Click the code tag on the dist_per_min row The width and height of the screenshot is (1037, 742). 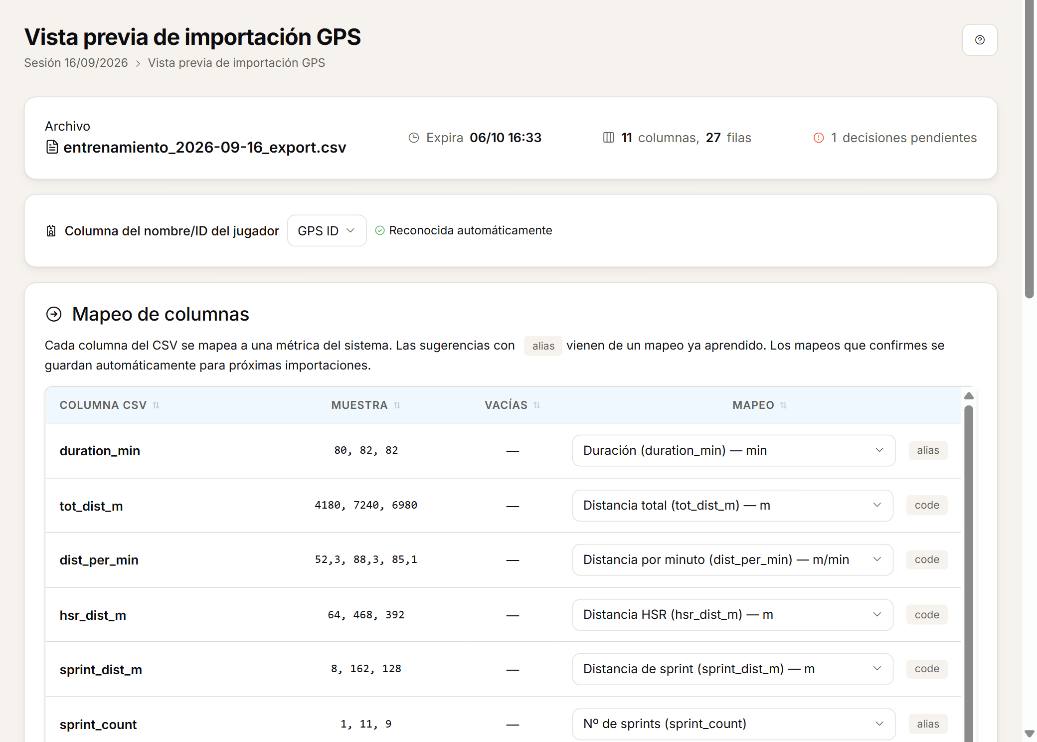[927, 559]
